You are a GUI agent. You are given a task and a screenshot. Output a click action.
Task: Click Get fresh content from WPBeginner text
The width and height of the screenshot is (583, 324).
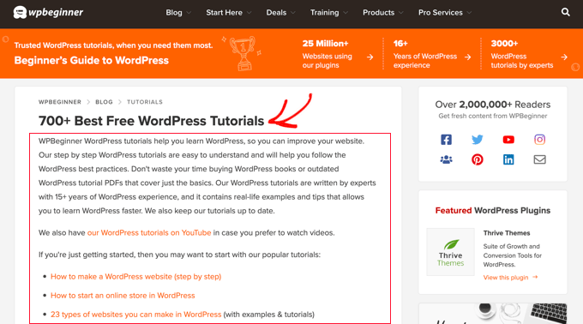493,116
